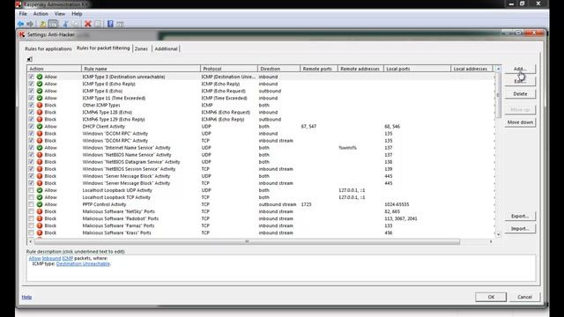Screen dimensions: 564x317
Task: Toggle checkbox for NetBIOS Name Service rule
Action: pos(32,155)
